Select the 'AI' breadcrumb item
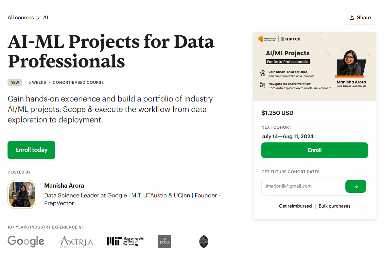This screenshot has height=257, width=384. pos(45,17)
